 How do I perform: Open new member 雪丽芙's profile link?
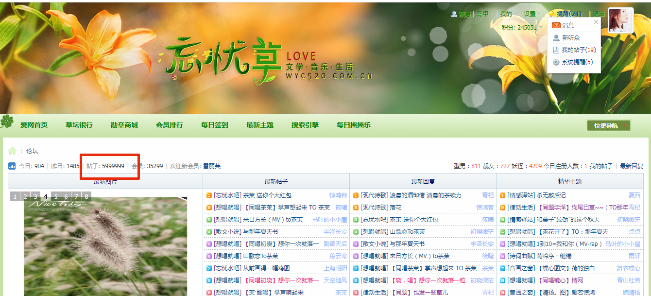click(x=211, y=166)
